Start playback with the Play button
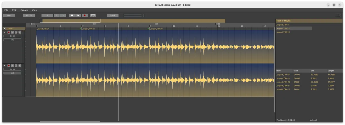345x125 pixels. (78, 16)
